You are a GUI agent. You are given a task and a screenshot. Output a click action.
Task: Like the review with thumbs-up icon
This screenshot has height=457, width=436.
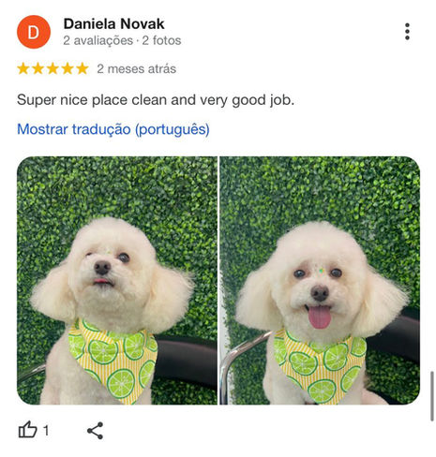point(28,430)
